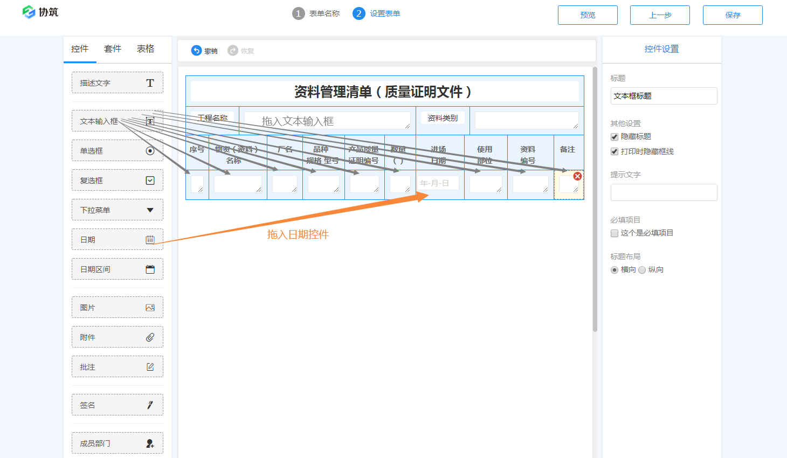Select the calendar icon of 日期 control
Viewport: 787px width, 458px height.
[150, 240]
